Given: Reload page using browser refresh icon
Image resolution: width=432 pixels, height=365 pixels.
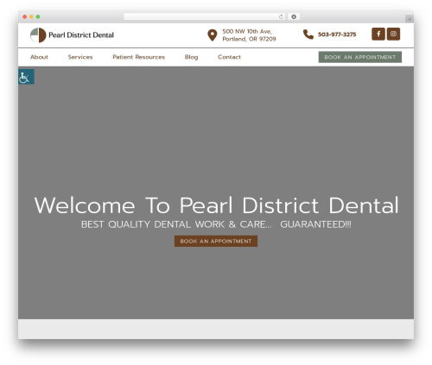Looking at the screenshot, I should (281, 17).
